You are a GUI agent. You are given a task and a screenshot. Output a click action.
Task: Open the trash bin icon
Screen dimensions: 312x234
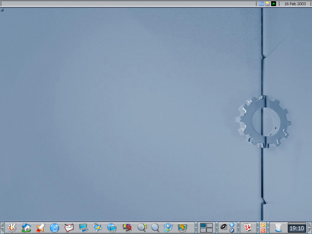[278, 228]
